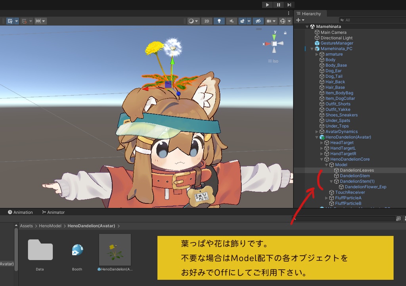Select the GestureManager prefab
Screen dimensions: 406x286
point(337,43)
